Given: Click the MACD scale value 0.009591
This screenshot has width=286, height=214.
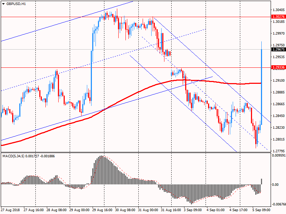Looking at the screenshot, I should (x=278, y=156).
